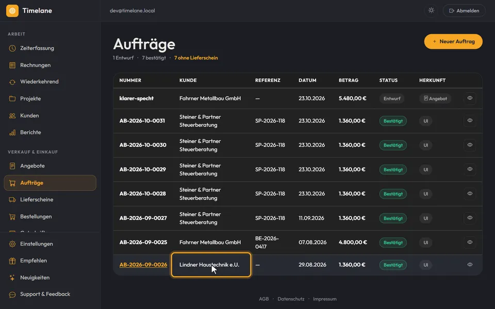Click the Abmelden logout button

464,11
